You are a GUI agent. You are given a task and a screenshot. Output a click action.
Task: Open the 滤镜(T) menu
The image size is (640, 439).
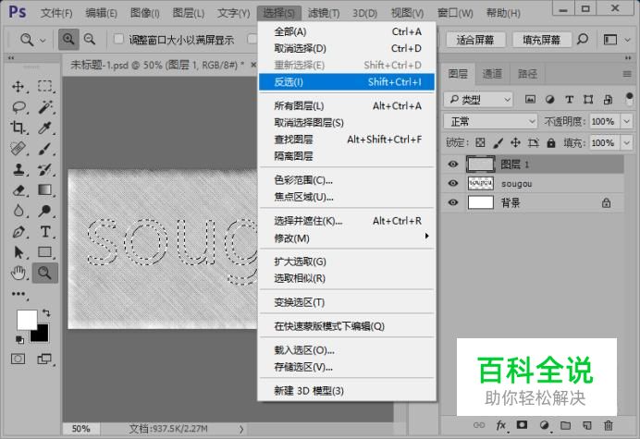[324, 13]
